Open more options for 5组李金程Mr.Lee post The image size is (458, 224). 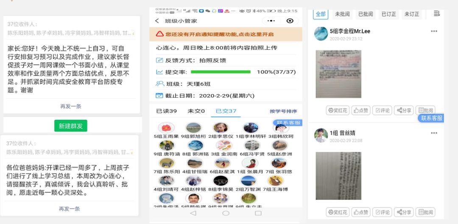[x=434, y=31]
